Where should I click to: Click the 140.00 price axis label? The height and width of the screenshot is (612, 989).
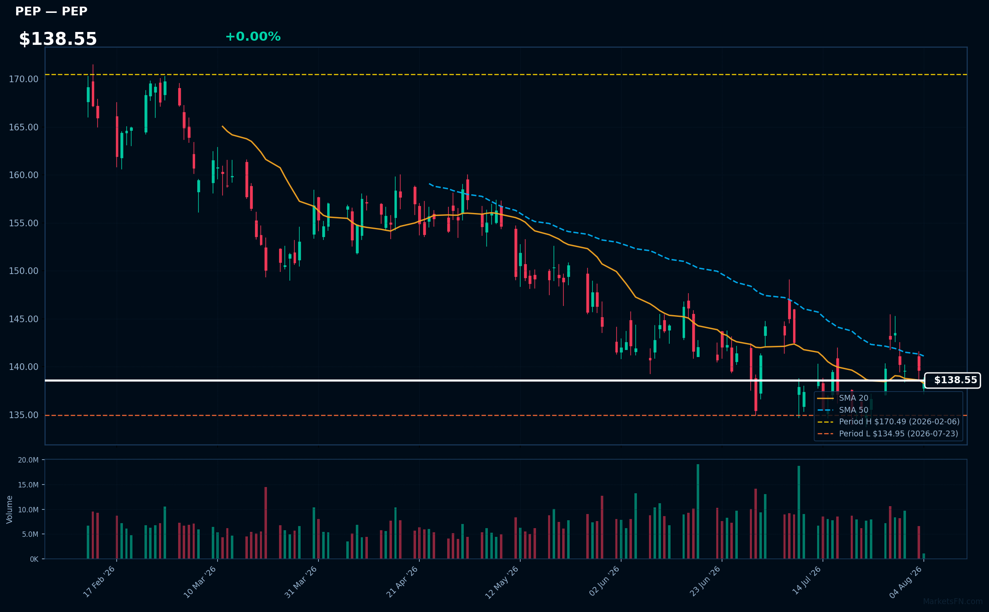tap(24, 367)
